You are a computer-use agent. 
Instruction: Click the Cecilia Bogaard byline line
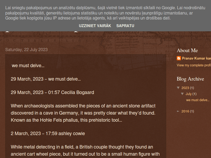coord(52,92)
